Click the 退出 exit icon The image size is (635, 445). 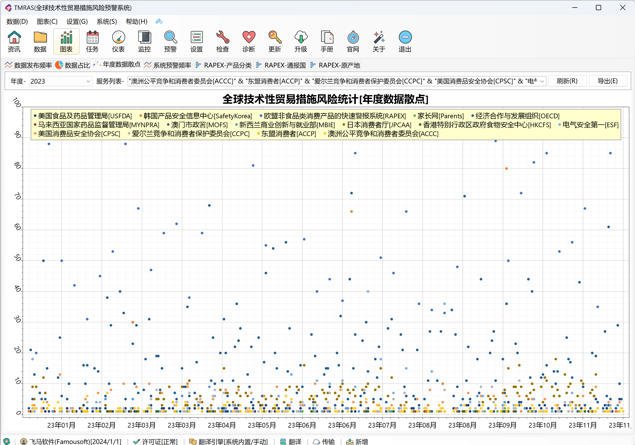(x=405, y=41)
